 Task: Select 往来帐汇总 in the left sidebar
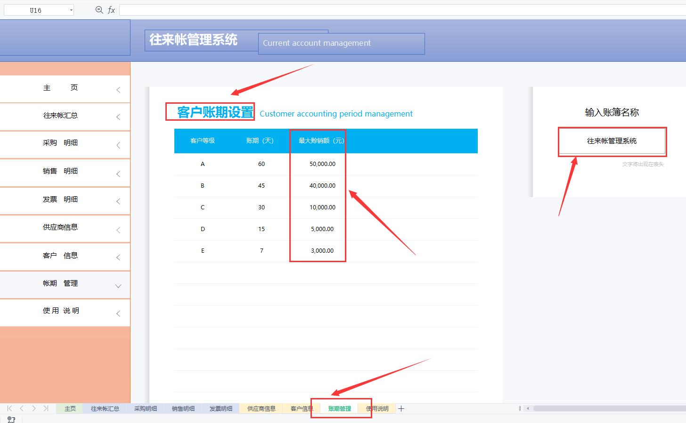pos(60,116)
